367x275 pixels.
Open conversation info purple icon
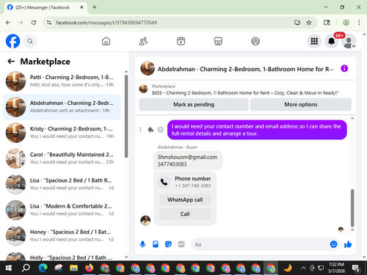[x=344, y=69]
